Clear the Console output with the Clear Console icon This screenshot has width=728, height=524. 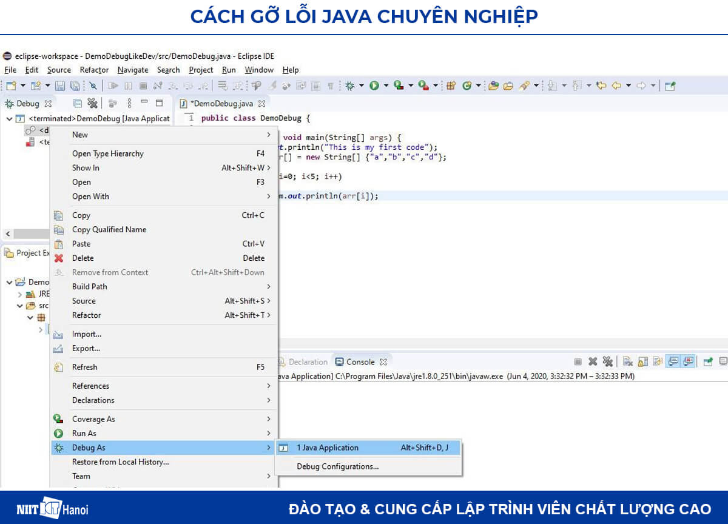coord(628,361)
